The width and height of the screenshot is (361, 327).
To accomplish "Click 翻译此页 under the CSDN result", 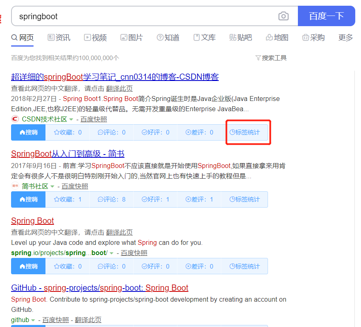I will pos(119,88).
